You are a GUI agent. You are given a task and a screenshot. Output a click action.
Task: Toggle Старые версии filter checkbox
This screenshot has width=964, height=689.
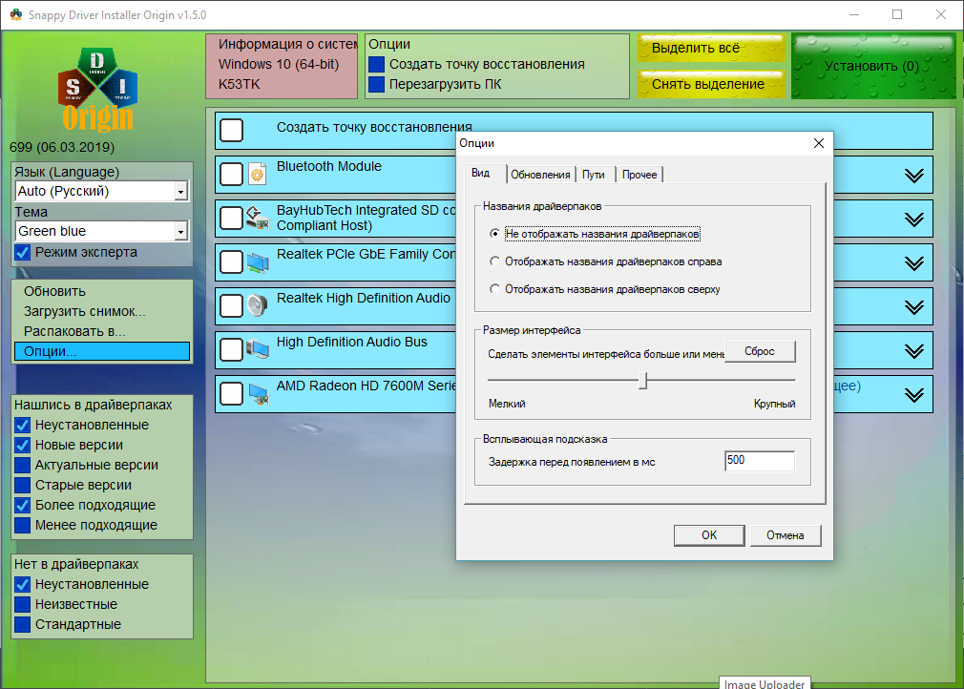coord(23,485)
